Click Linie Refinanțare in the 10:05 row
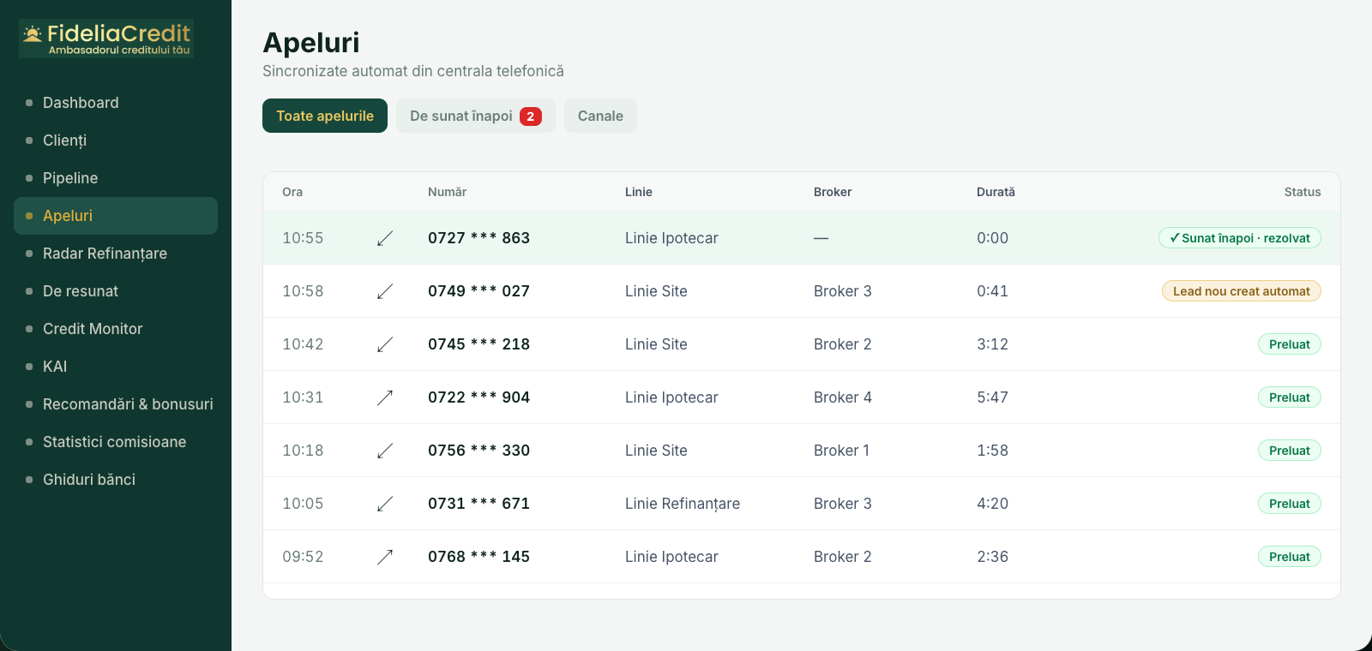 coord(683,504)
